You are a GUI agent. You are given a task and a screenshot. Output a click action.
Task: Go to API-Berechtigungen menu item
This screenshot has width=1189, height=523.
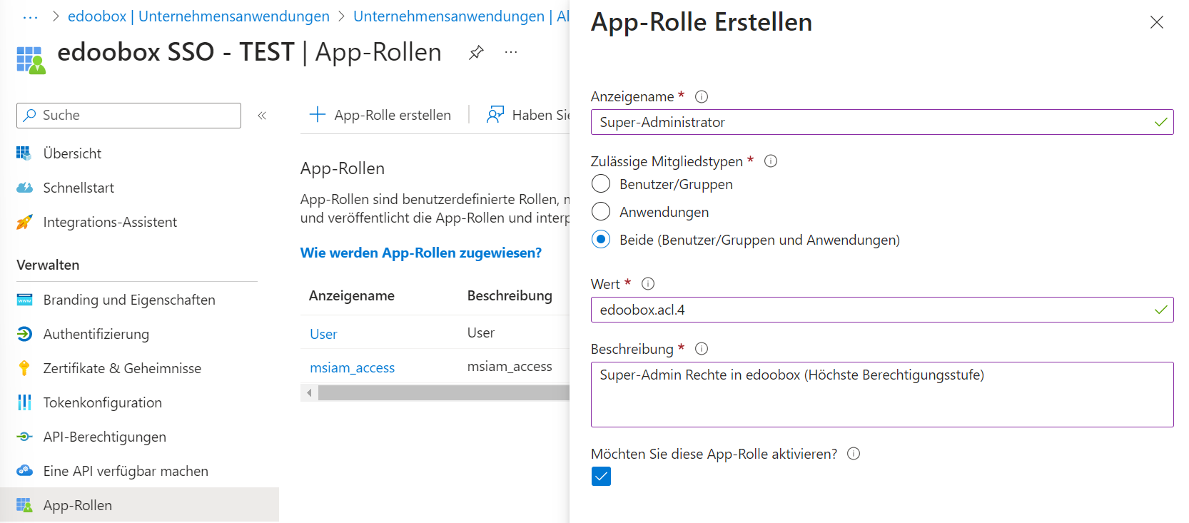point(104,437)
